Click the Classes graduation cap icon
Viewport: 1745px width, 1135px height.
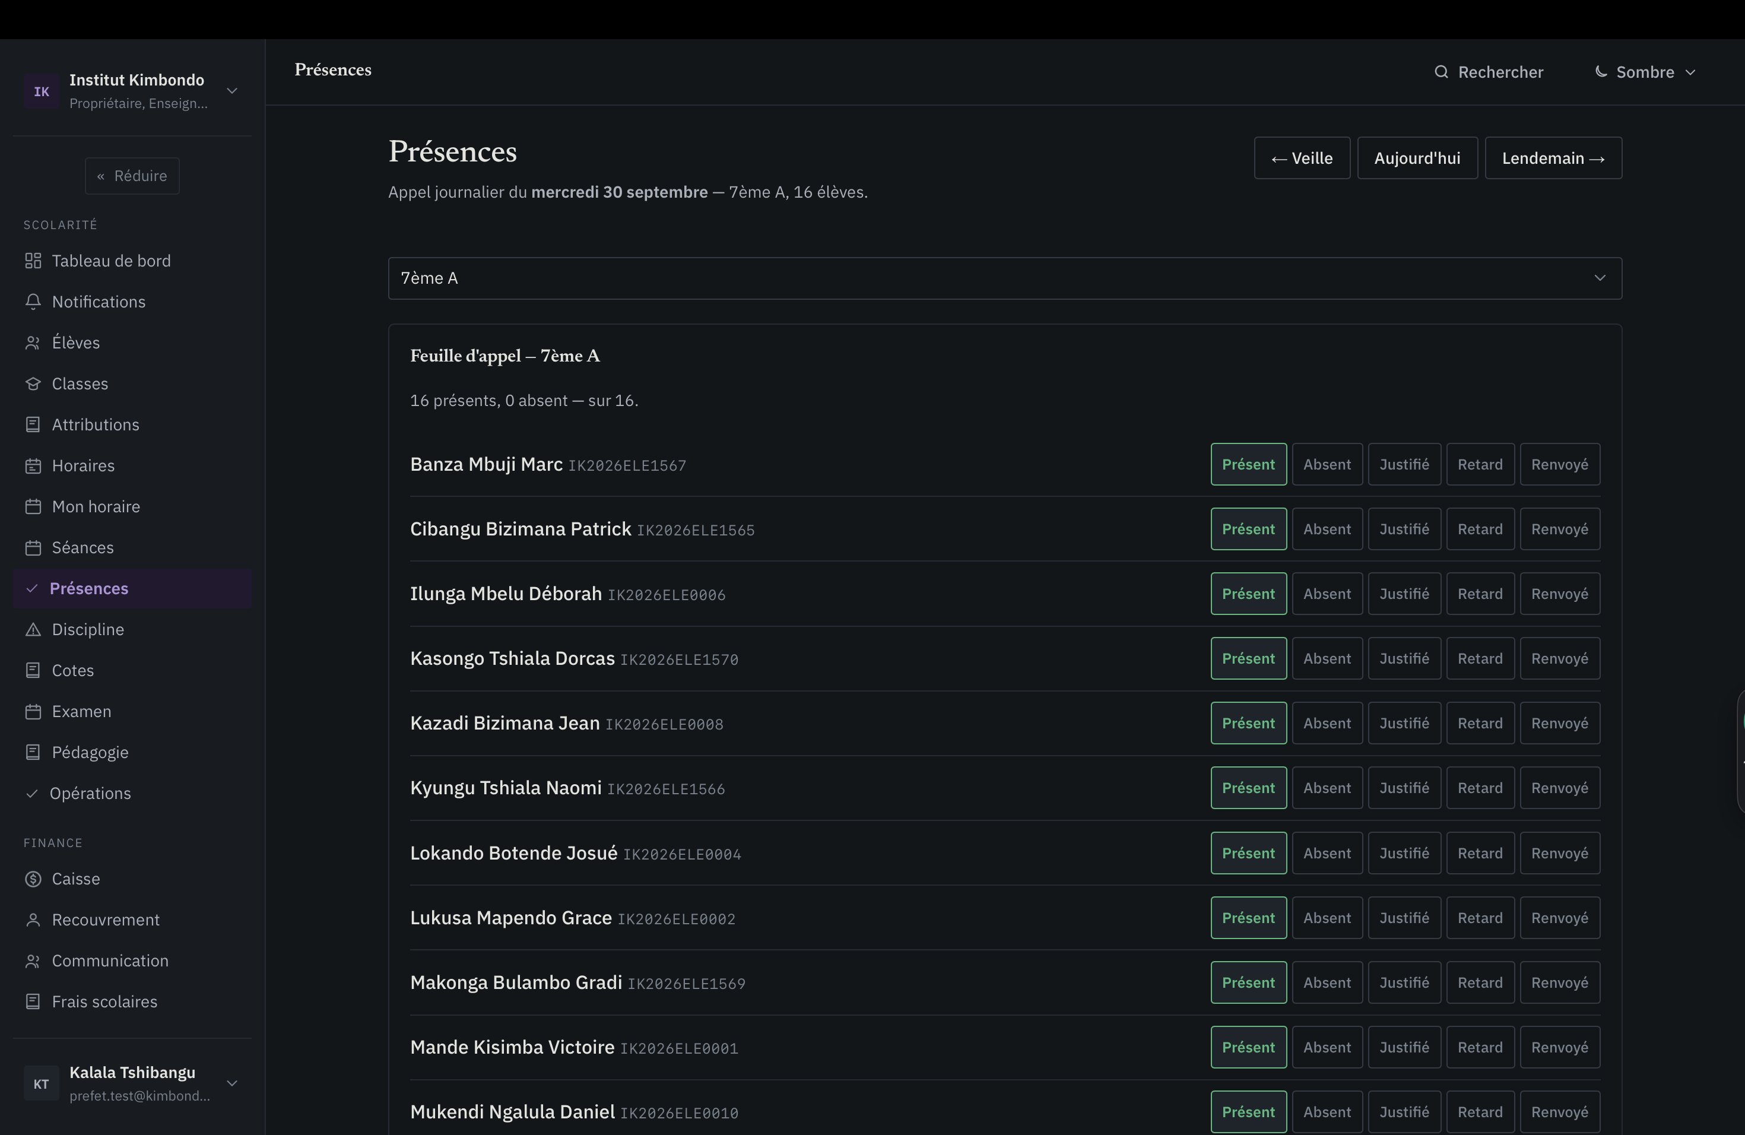point(33,384)
